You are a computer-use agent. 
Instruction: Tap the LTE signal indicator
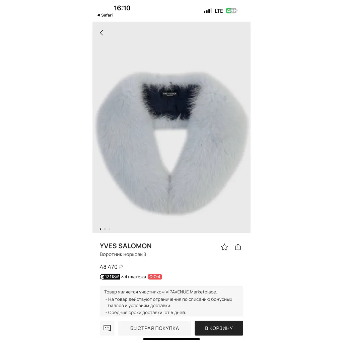pyautogui.click(x=219, y=11)
